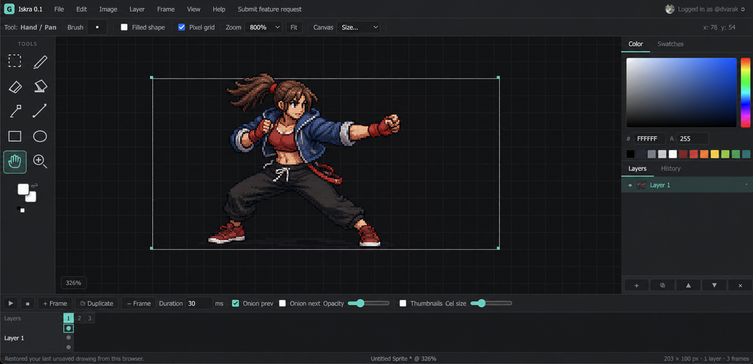This screenshot has height=364, width=753.
Task: Click the hex color FFFFFF input field
Action: pos(649,139)
